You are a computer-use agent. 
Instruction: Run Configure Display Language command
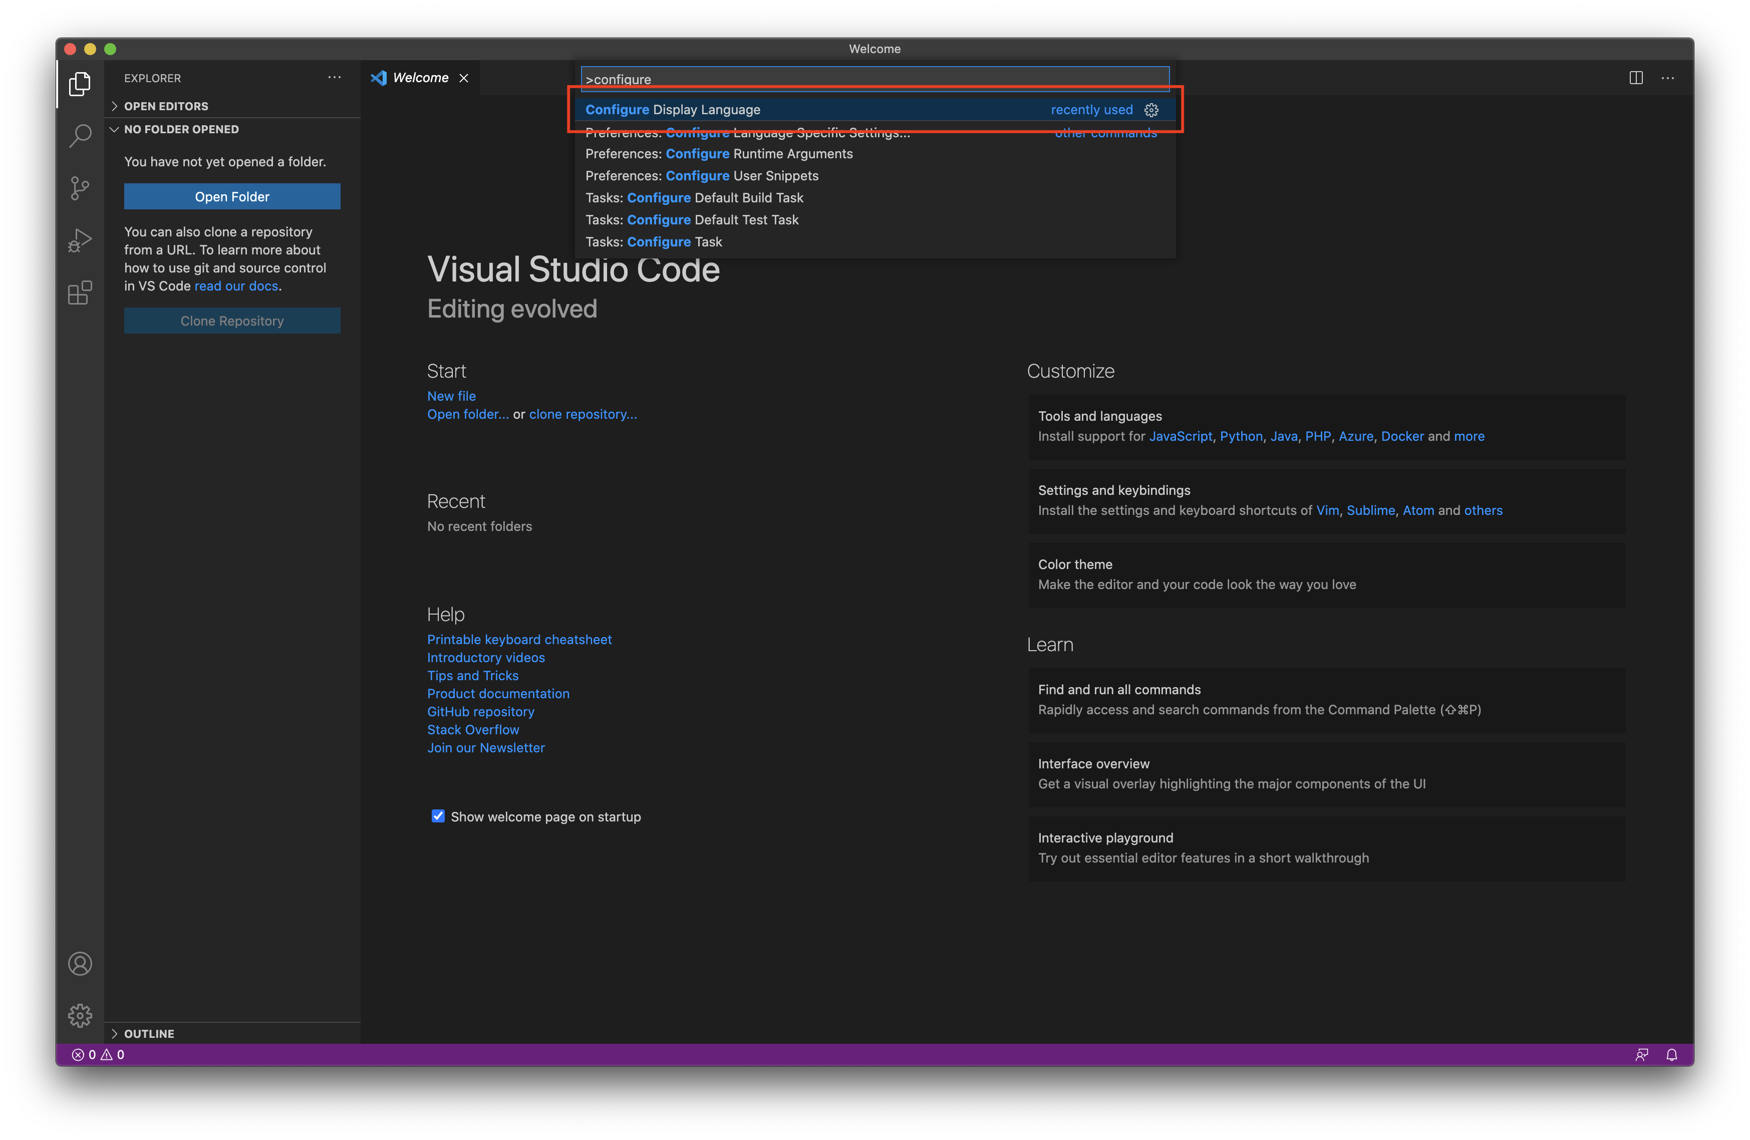(x=875, y=110)
